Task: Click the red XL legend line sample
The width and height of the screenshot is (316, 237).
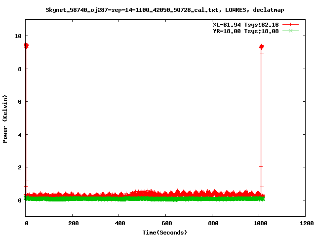Action: pos(290,25)
